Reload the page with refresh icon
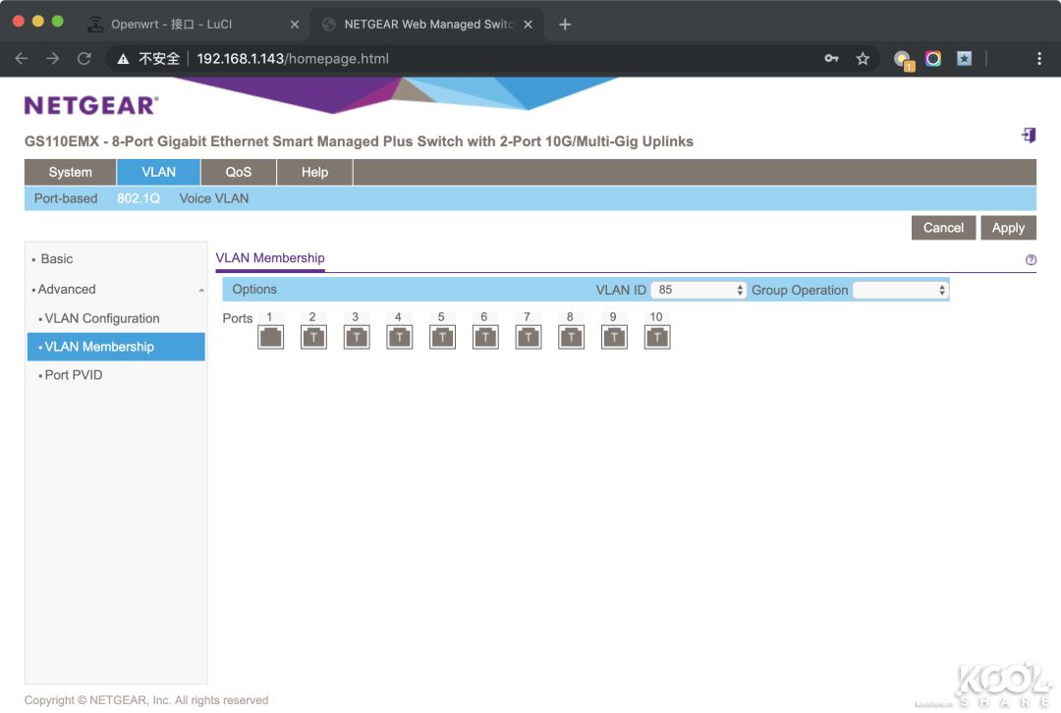The height and width of the screenshot is (713, 1061). coord(84,59)
